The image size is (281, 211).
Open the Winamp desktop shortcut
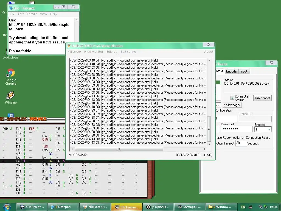[11, 98]
